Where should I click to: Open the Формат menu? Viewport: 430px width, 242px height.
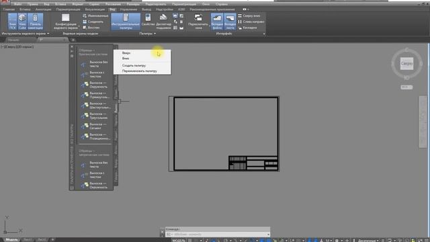coord(78,4)
